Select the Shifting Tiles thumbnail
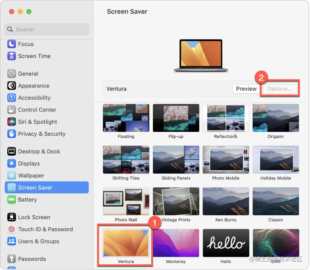Image resolution: width=310 pixels, height=270 pixels. (126, 160)
